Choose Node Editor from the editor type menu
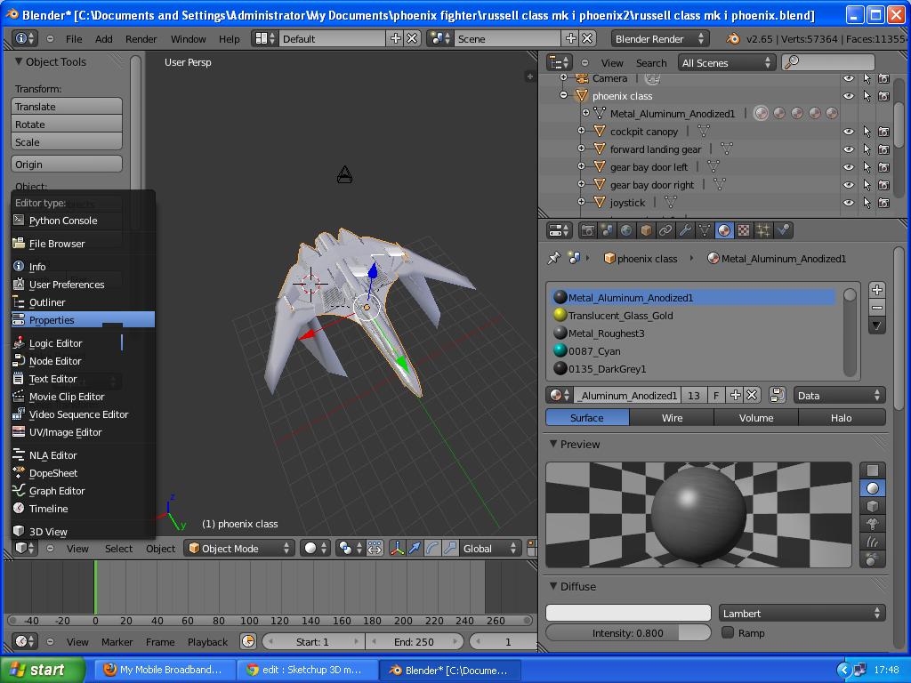Screen dimensions: 911x683 coord(53,361)
